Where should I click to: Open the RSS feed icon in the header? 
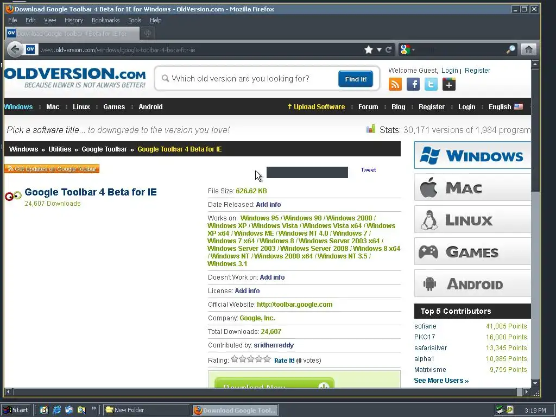click(x=395, y=84)
